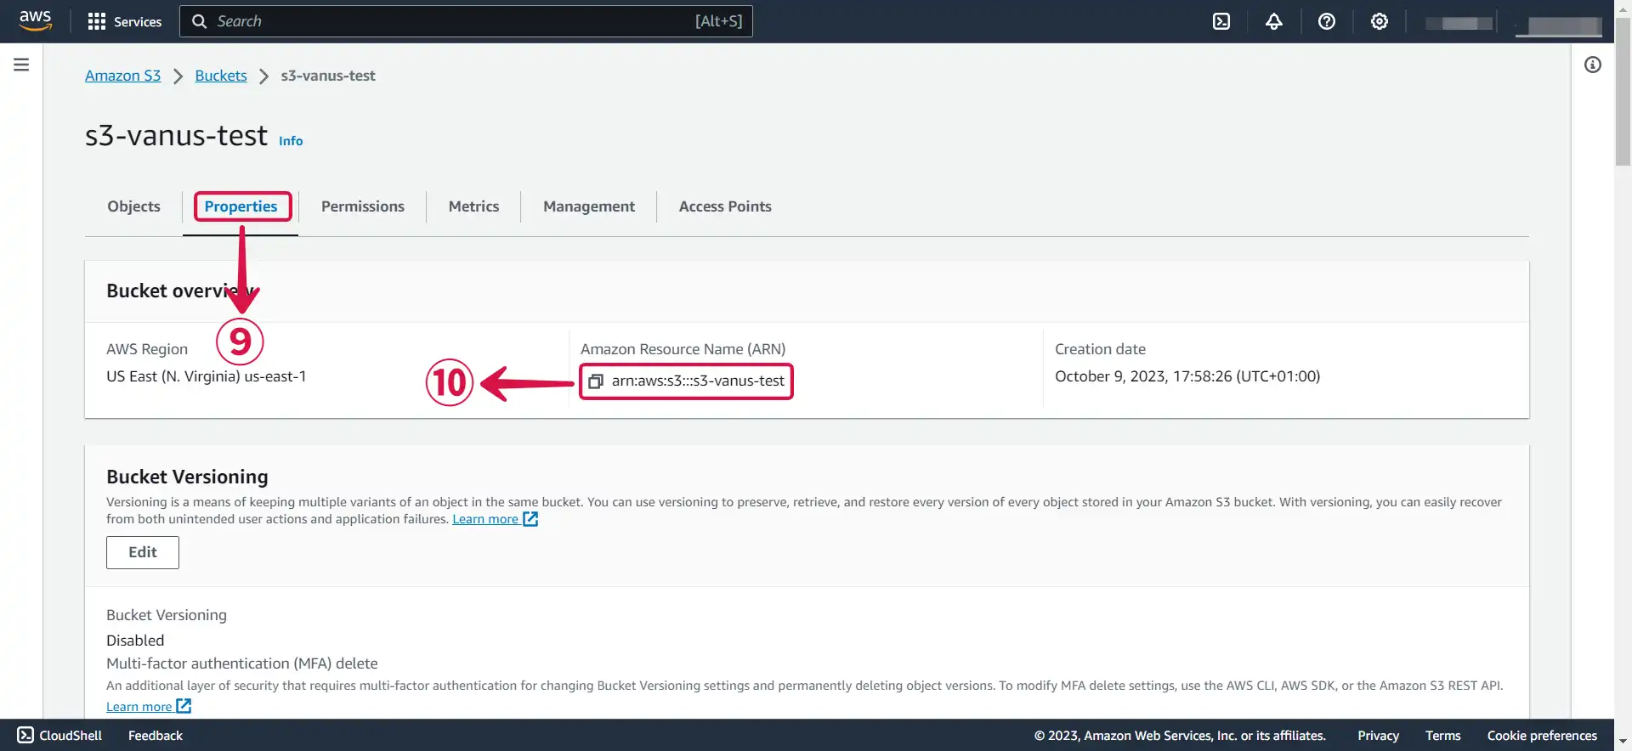This screenshot has height=751, width=1632.
Task: Open the Terms link in footer
Action: [1442, 736]
